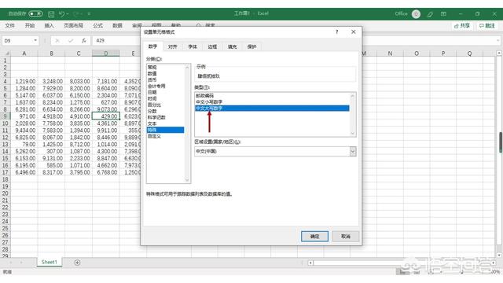Switch to the 边框 tab in dialog
The height and width of the screenshot is (283, 503).
click(x=212, y=47)
